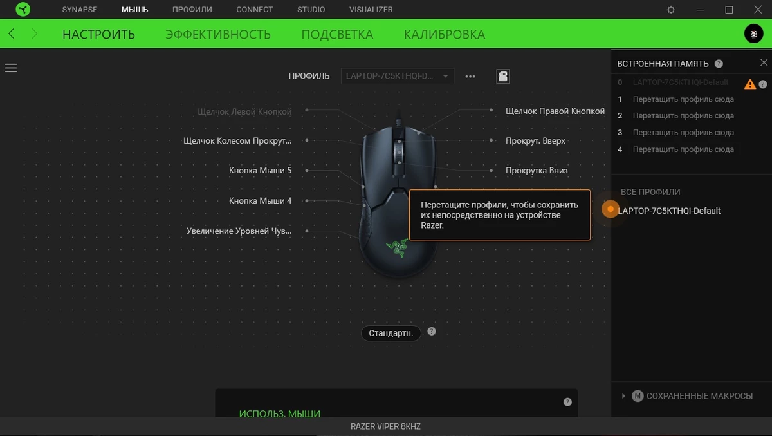Select Кнопка Мыши 4 assignment
This screenshot has width=772, height=436.
click(x=261, y=200)
